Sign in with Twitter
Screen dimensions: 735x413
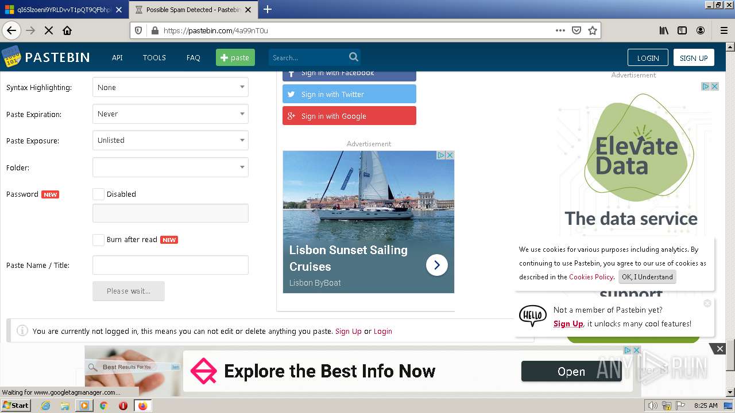pyautogui.click(x=349, y=94)
